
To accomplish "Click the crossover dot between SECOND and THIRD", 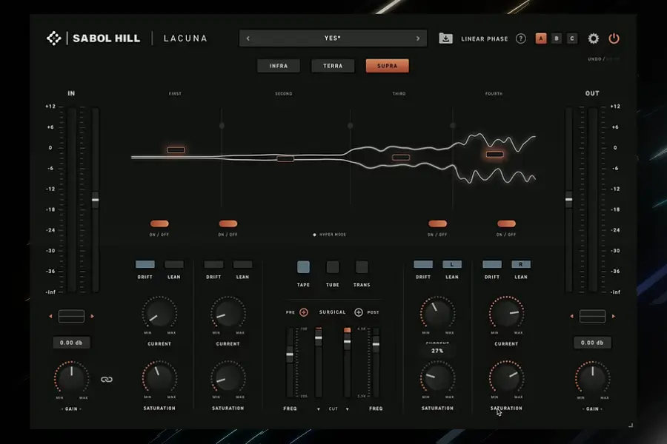I will (x=350, y=126).
